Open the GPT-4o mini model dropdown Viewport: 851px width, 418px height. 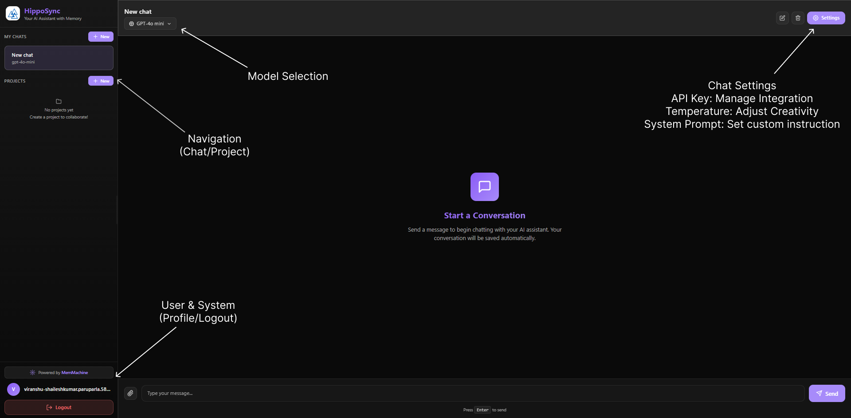(150, 24)
